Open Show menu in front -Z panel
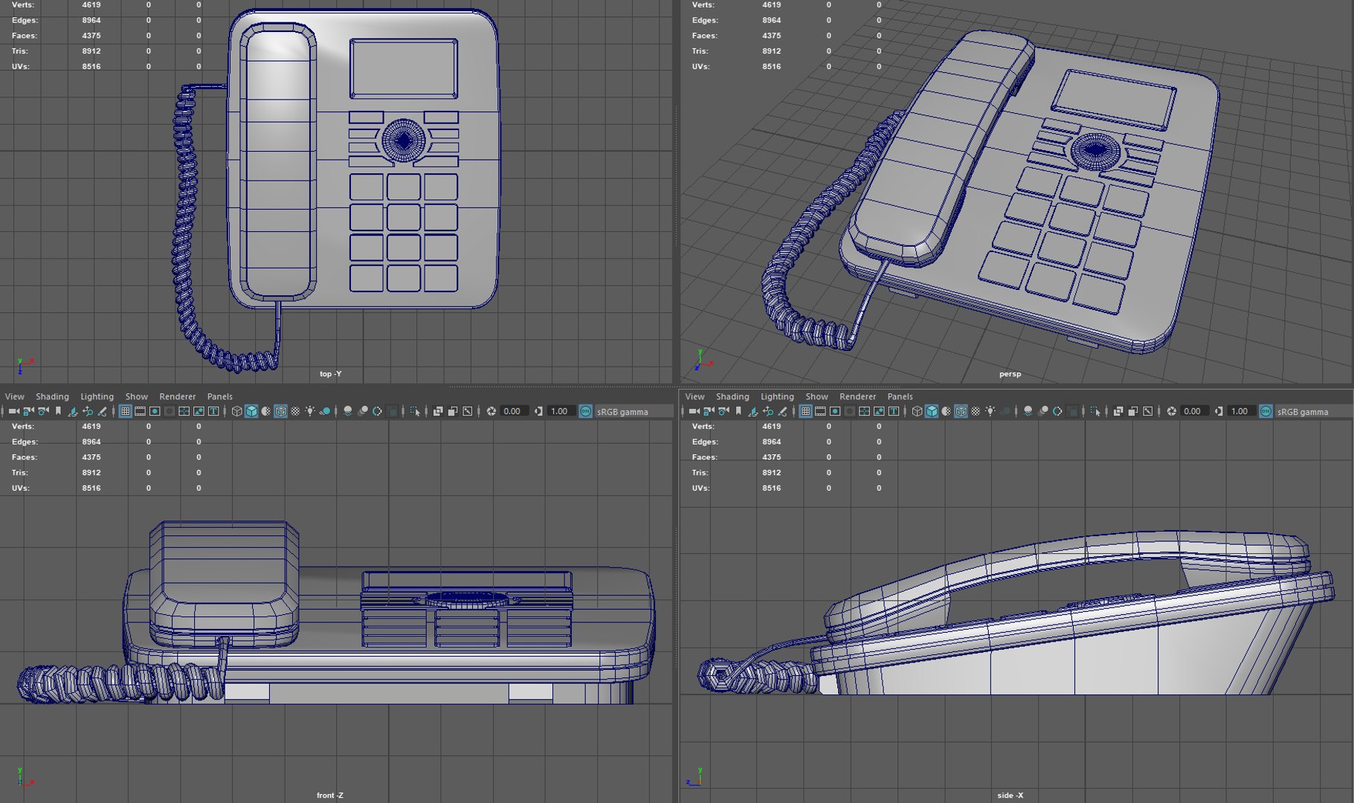Screen dimensions: 1354x803 click(136, 396)
